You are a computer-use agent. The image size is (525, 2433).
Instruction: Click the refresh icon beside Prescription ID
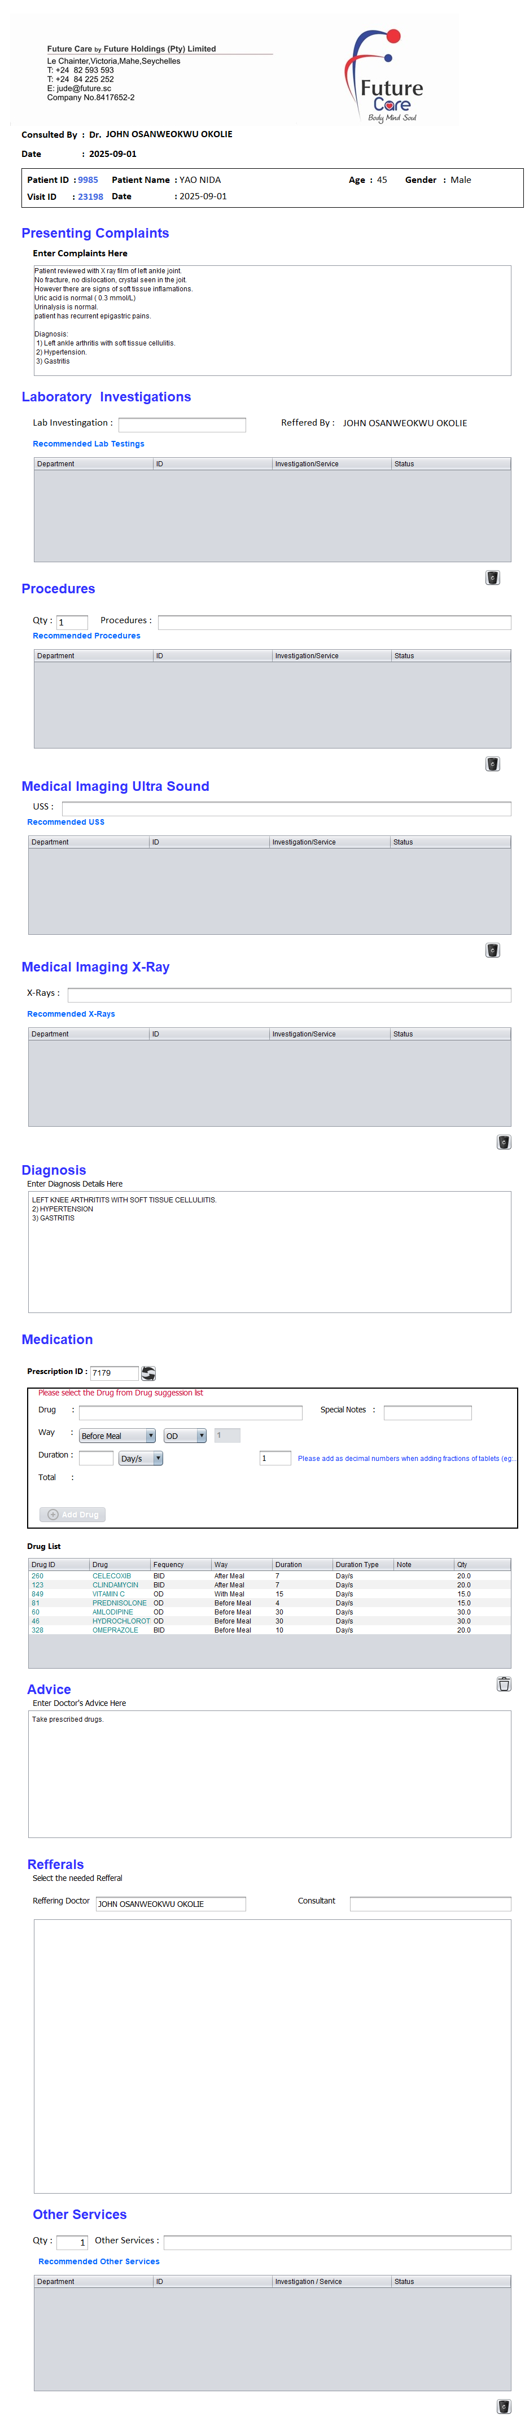pos(148,1372)
